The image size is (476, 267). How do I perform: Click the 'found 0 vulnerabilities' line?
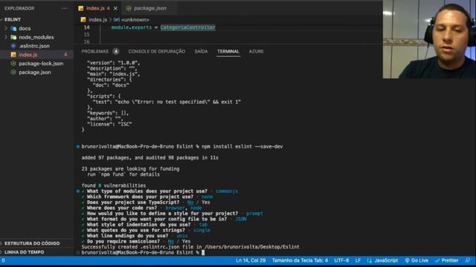tap(114, 185)
